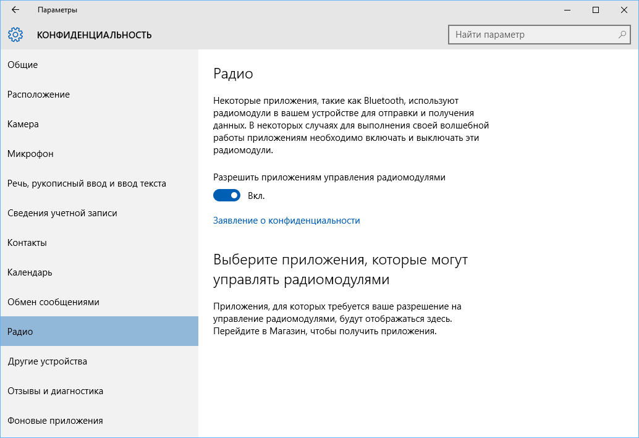The width and height of the screenshot is (639, 438).
Task: Open the Расположение section
Action: [38, 94]
